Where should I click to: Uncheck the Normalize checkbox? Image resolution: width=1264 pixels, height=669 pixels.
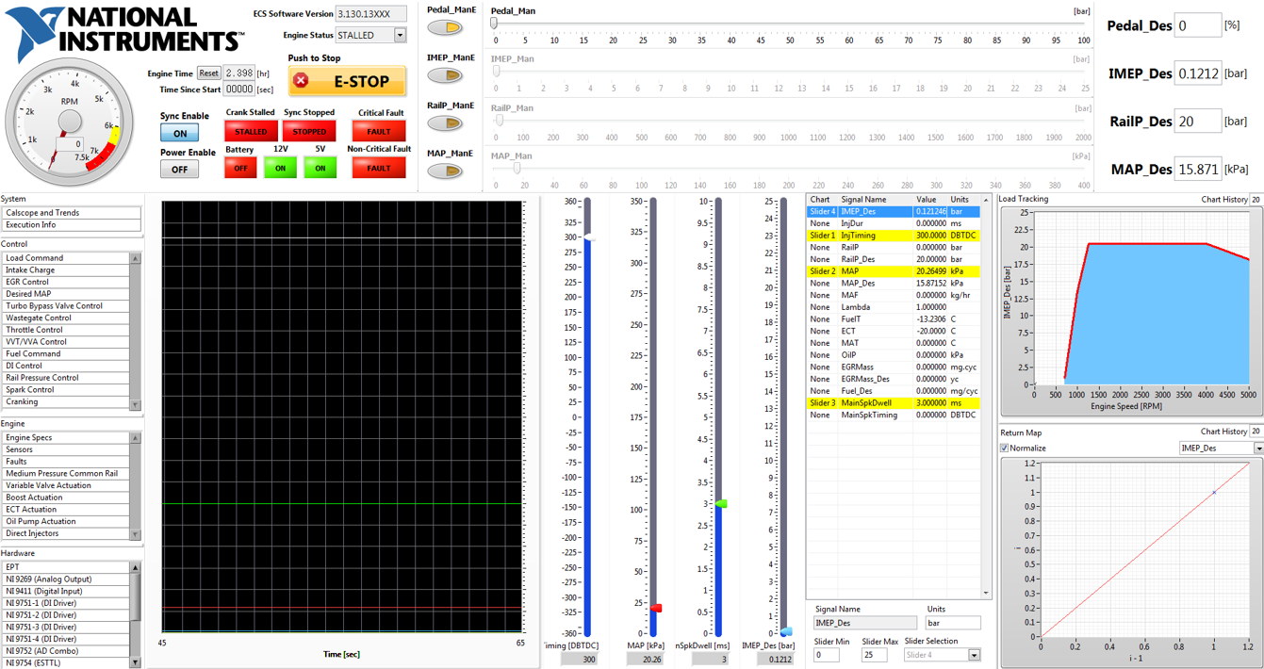(1005, 449)
